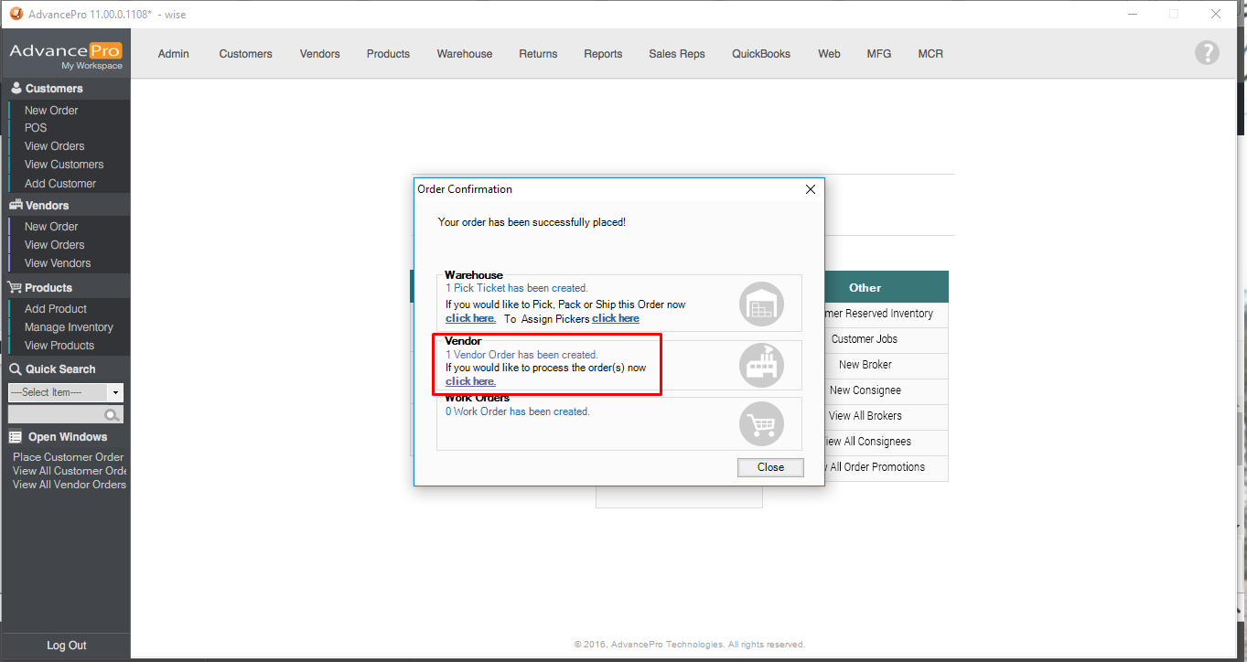Click 'click here' link to Assign Pickers
1247x662 pixels.
(x=615, y=318)
